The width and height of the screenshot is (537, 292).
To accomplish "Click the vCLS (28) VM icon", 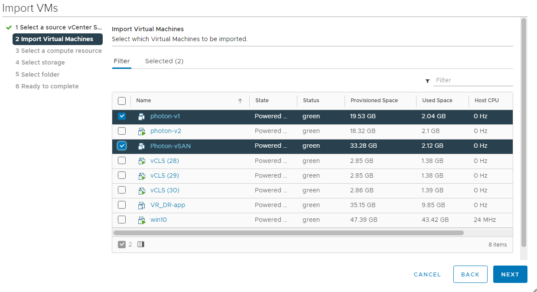I will click(x=141, y=161).
